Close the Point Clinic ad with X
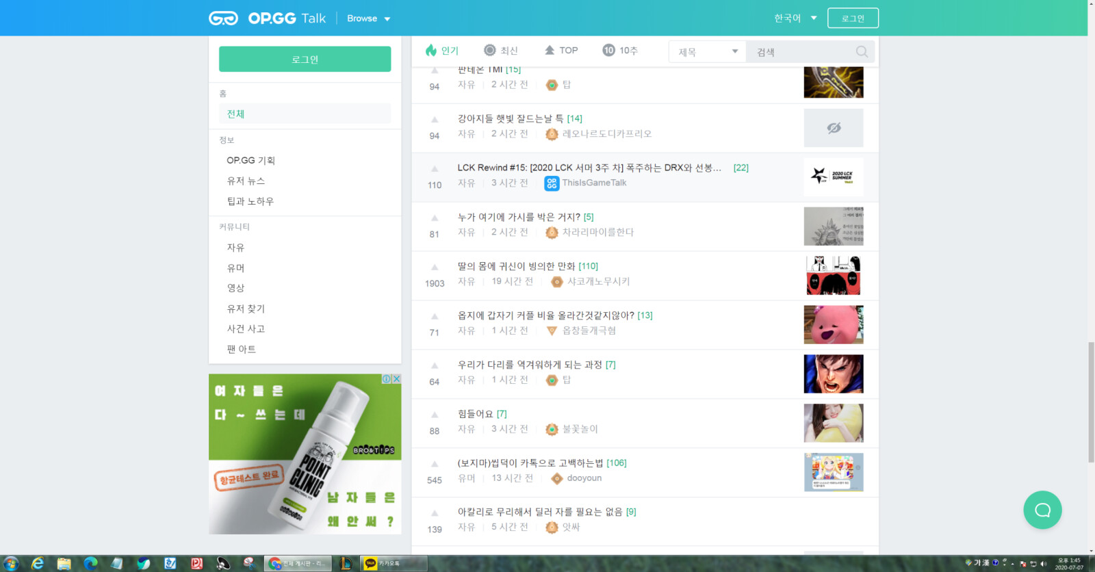 396,379
